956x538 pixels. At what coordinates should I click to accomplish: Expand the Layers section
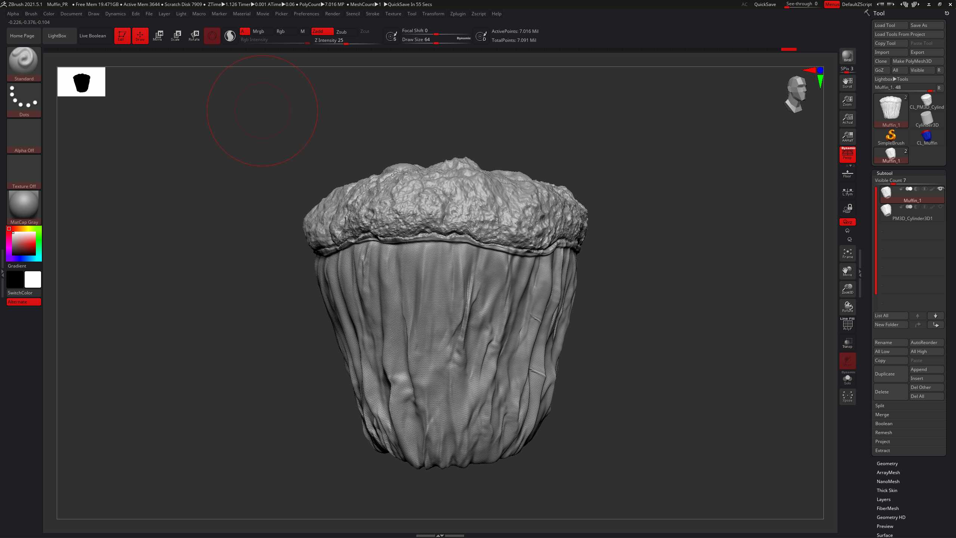pyautogui.click(x=884, y=500)
